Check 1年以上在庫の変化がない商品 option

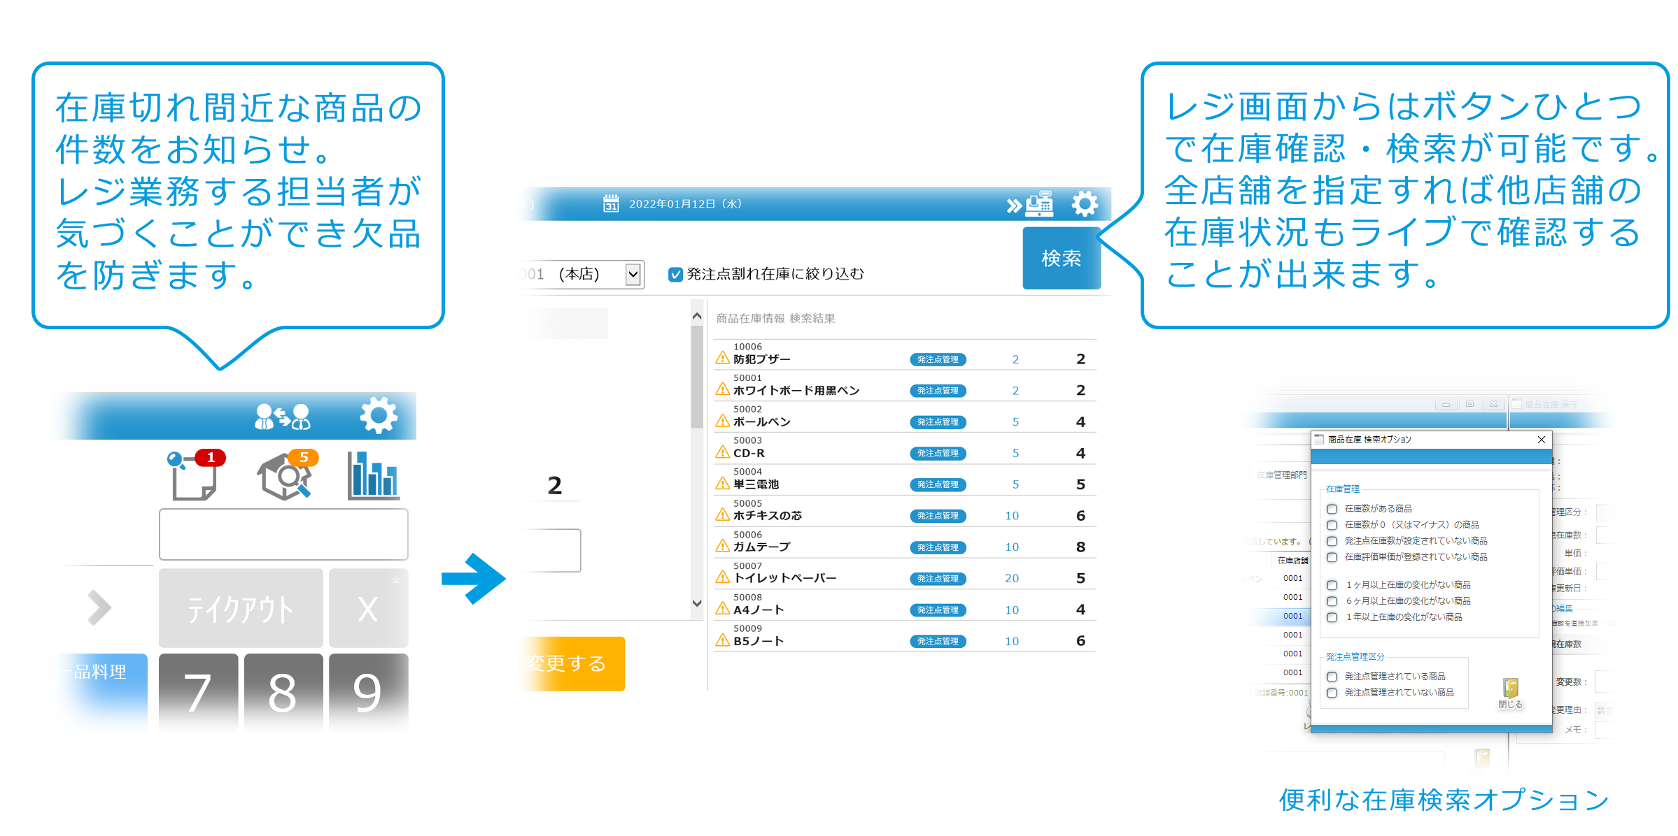(1332, 617)
